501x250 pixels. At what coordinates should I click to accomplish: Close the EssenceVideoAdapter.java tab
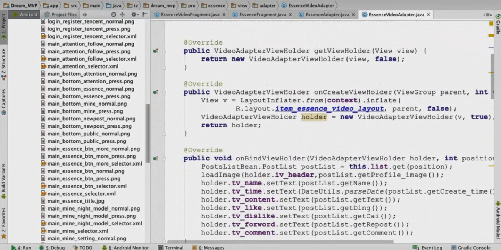point(428,15)
